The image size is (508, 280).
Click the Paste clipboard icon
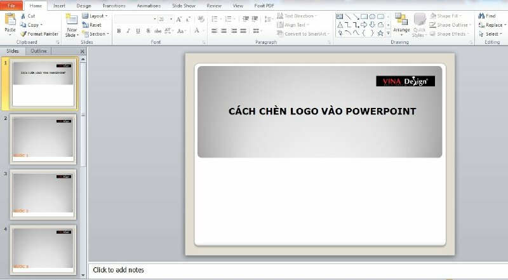pyautogui.click(x=10, y=20)
